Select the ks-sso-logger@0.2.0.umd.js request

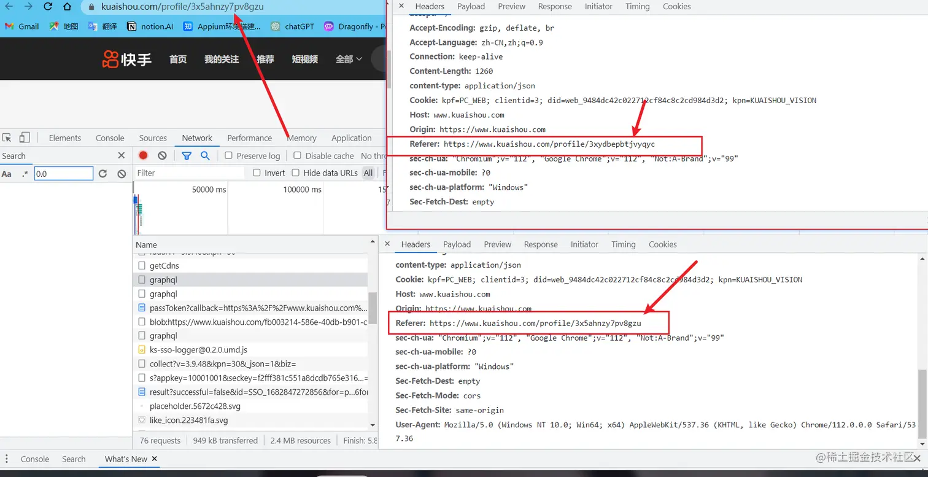tap(250, 350)
